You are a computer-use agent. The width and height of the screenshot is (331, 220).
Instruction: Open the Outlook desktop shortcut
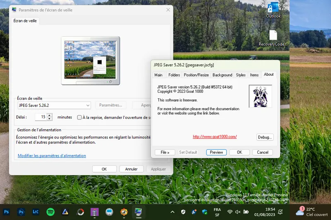(273, 10)
